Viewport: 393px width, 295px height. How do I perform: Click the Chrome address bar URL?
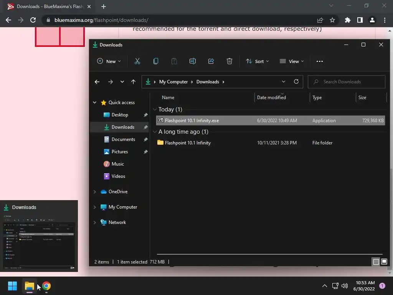point(101,20)
